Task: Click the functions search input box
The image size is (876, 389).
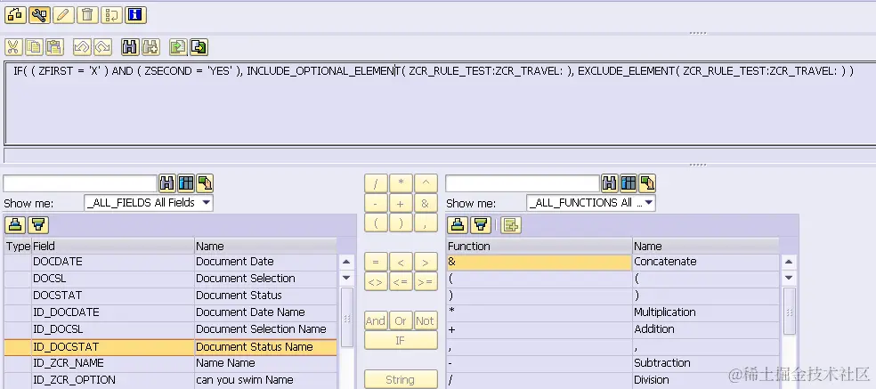Action: pyautogui.click(x=523, y=183)
